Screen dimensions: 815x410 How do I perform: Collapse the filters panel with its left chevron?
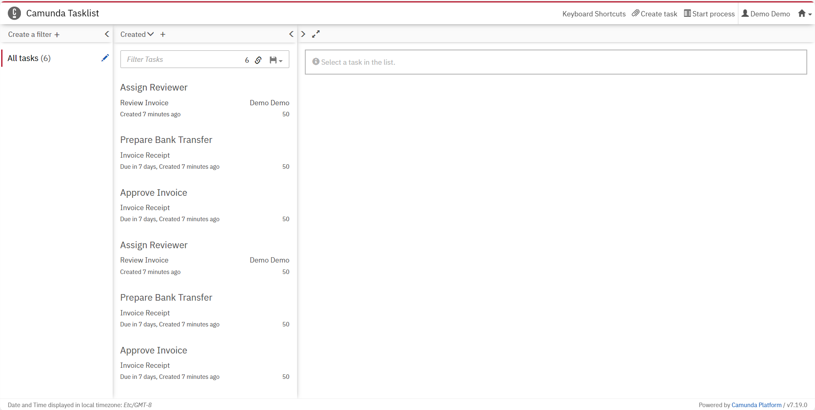pyautogui.click(x=107, y=34)
